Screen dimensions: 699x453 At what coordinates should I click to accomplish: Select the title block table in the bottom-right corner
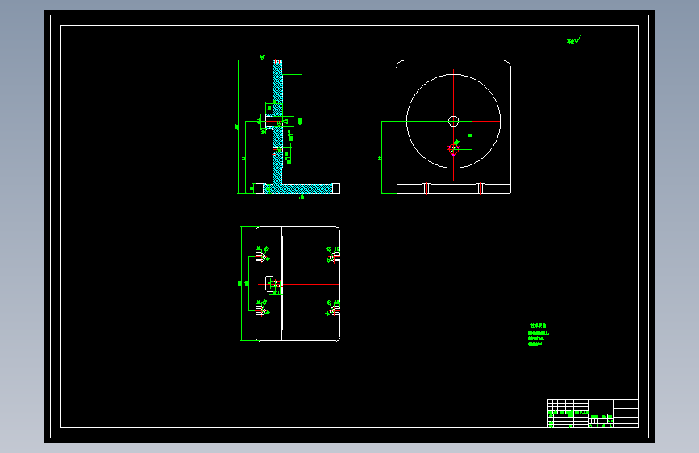[593, 414]
